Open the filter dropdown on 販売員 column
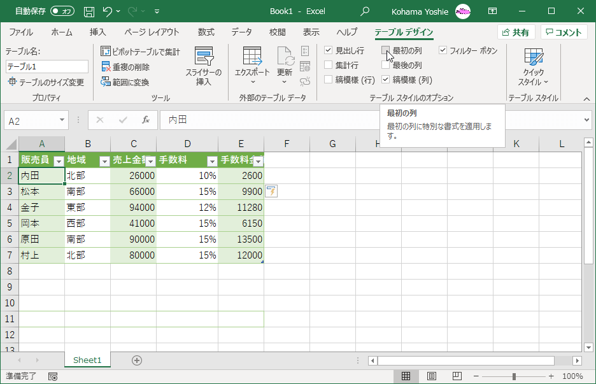The image size is (596, 384). [x=59, y=160]
